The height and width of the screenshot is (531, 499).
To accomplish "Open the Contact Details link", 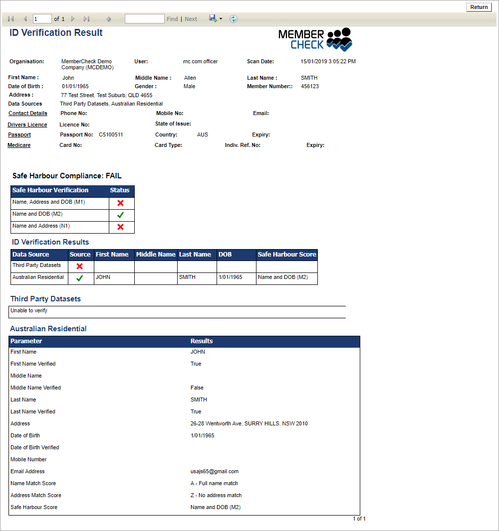I will tap(28, 113).
